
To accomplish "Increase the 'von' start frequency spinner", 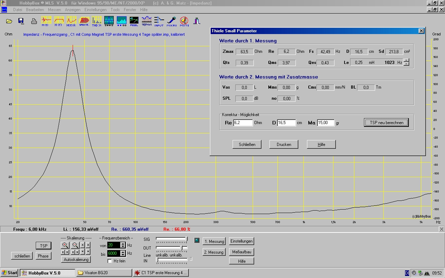I will [x=123, y=244].
